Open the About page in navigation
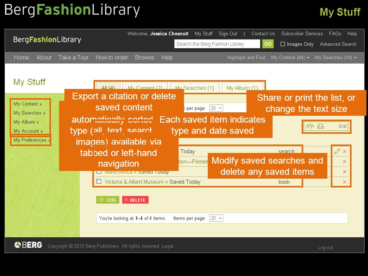This screenshot has width=368, height=276. 44,58
